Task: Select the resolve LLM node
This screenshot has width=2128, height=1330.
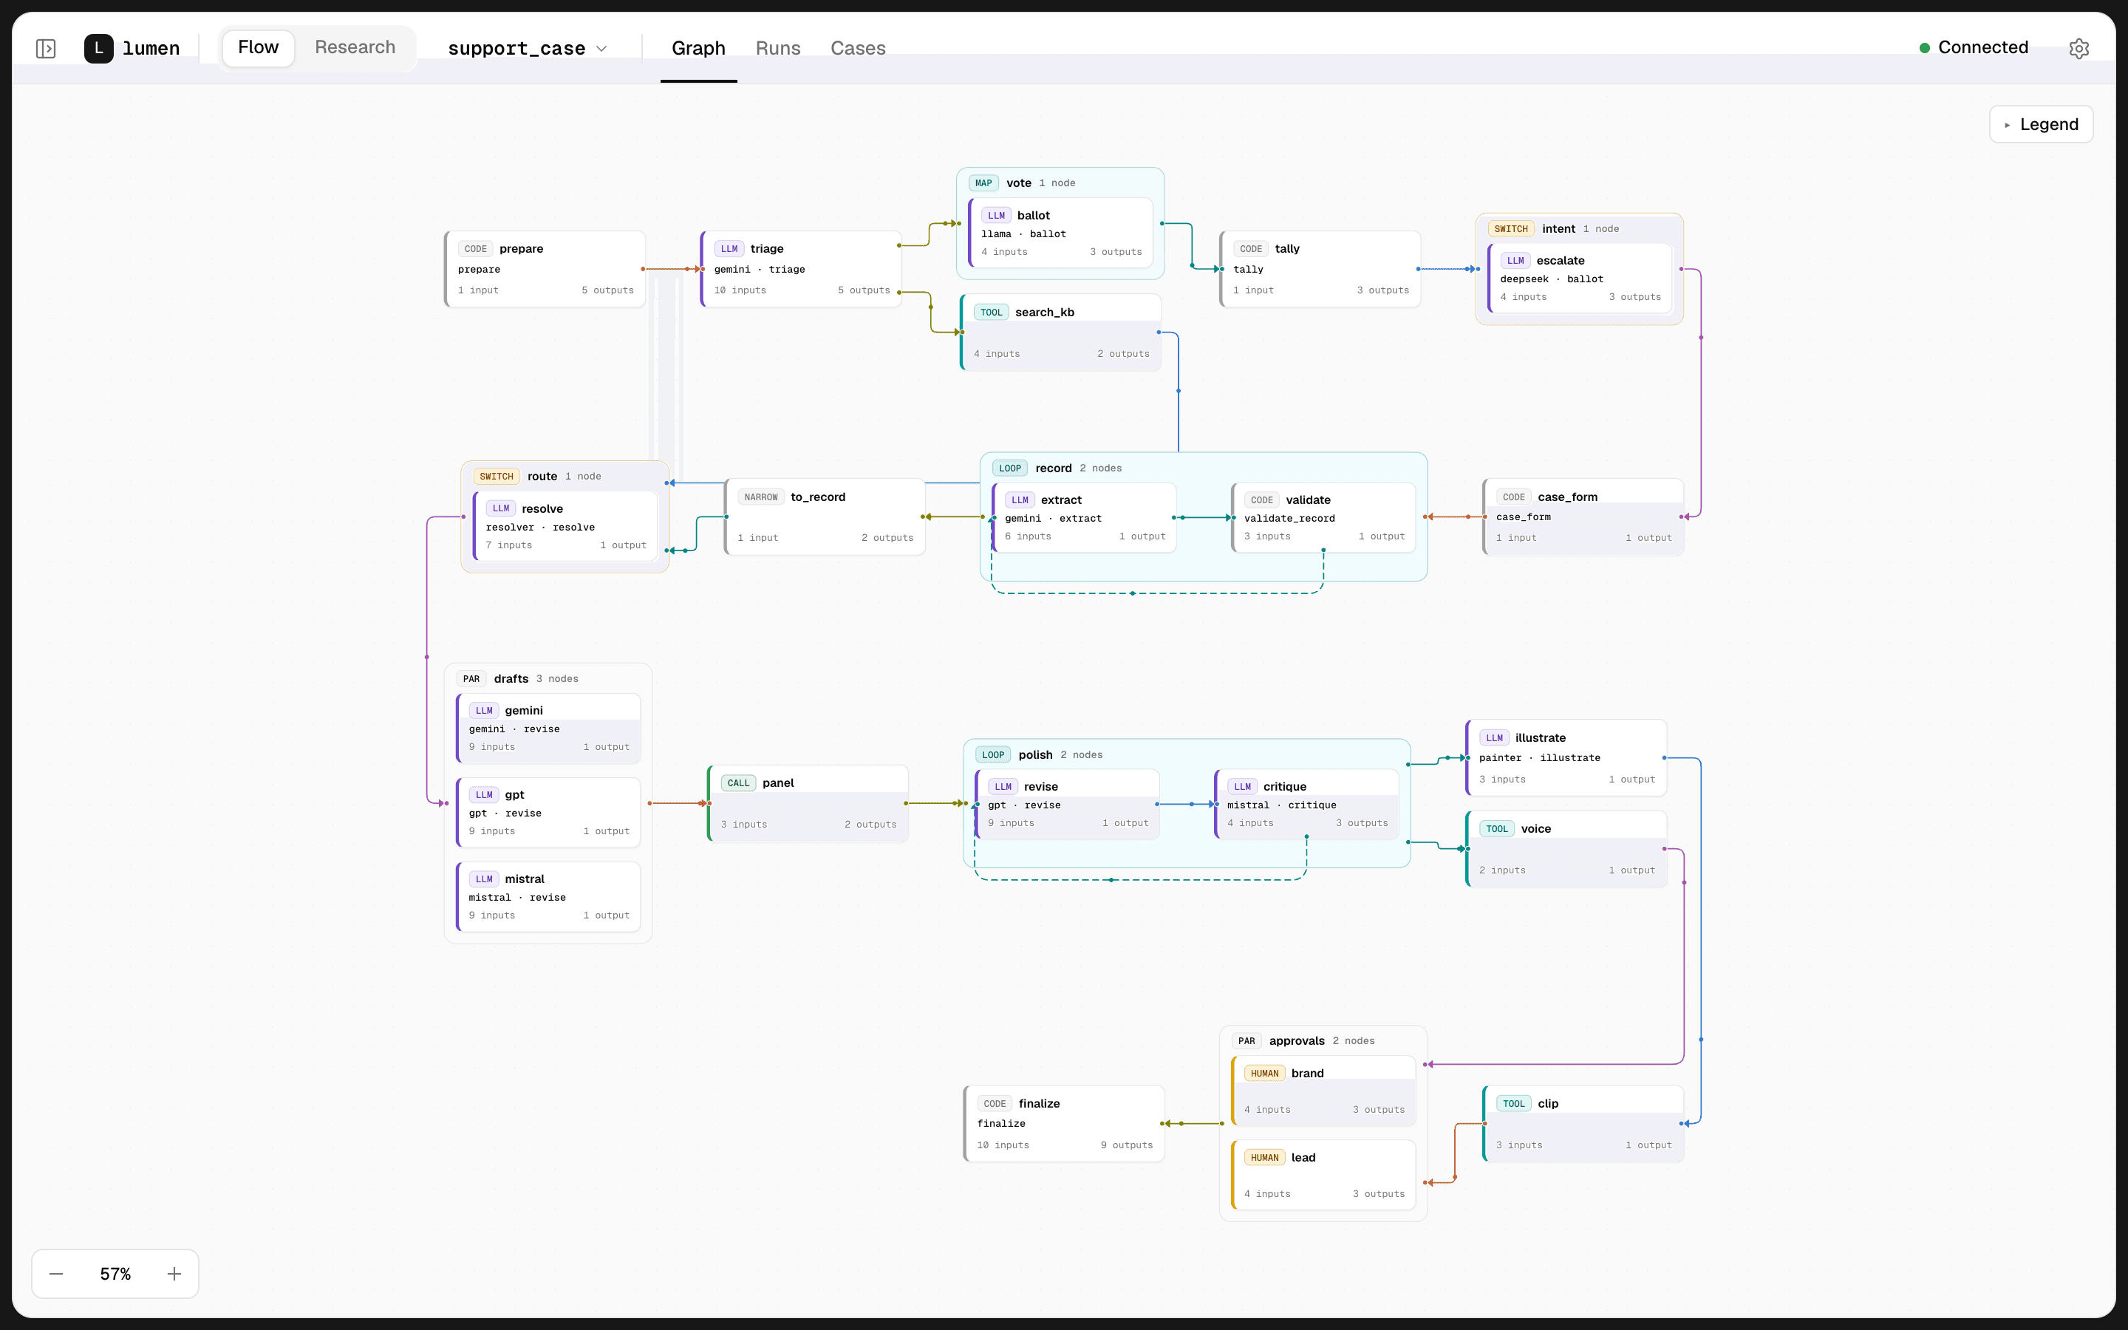Action: pyautogui.click(x=565, y=526)
